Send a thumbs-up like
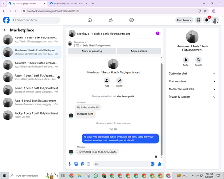The height and width of the screenshot is (179, 224). tap(159, 164)
